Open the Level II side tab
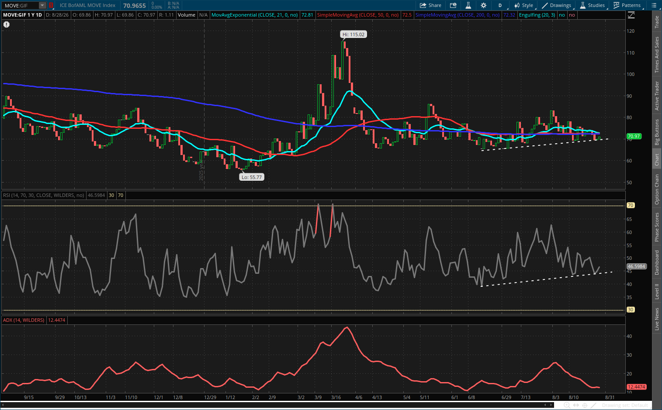This screenshot has width=662, height=410. (656, 291)
